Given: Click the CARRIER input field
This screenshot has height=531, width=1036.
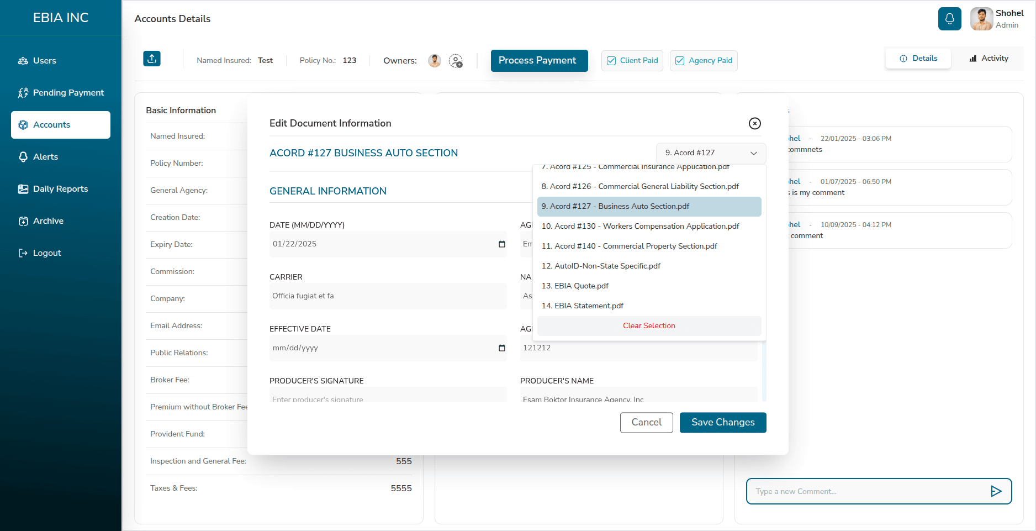Looking at the screenshot, I should [388, 296].
